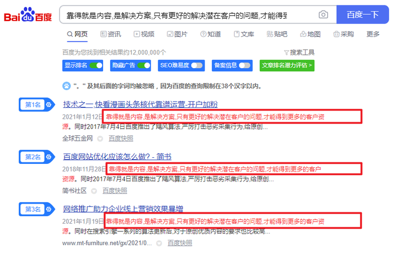Open the 百度网站优化应该怎么做 result link
This screenshot has height=254, width=397.
click(x=117, y=157)
